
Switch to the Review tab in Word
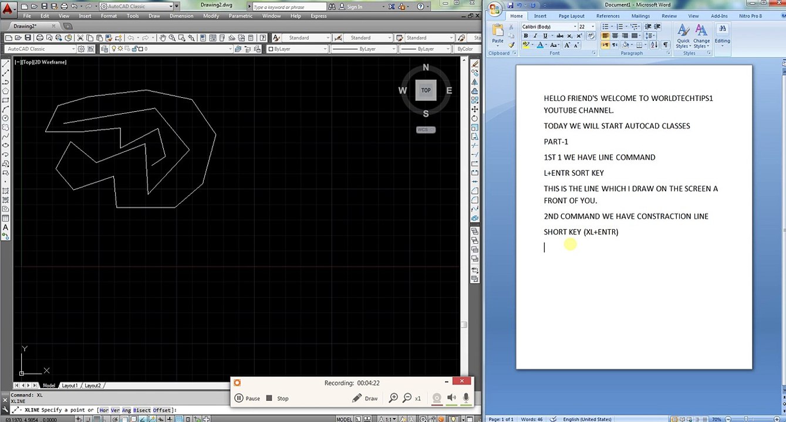click(669, 16)
